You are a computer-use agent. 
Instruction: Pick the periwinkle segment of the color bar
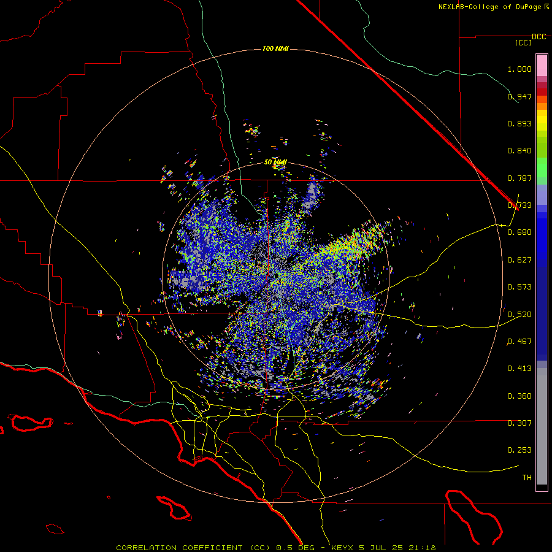(542, 194)
